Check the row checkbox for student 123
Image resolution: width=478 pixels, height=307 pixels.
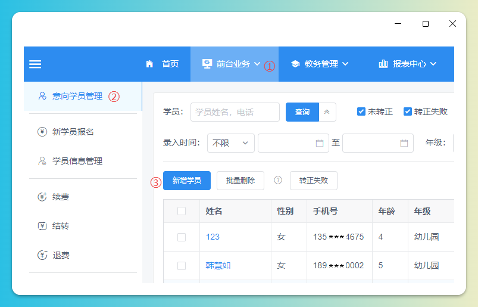click(182, 237)
